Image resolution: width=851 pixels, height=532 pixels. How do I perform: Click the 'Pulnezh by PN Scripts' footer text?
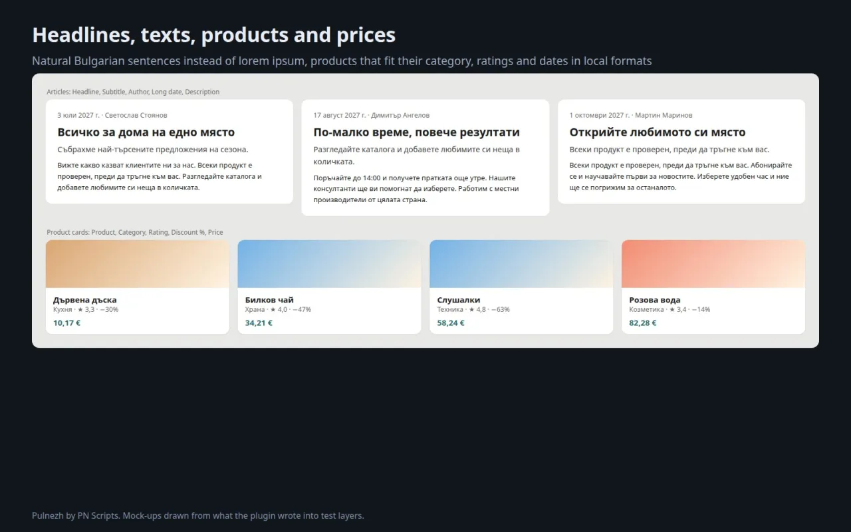click(198, 515)
